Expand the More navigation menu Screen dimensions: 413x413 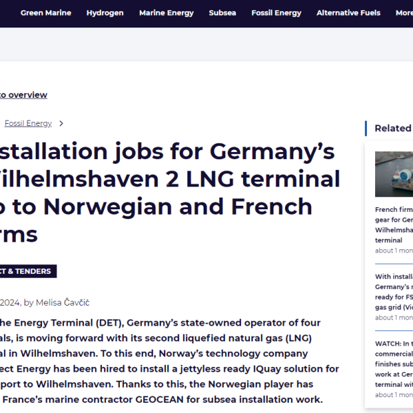(404, 12)
